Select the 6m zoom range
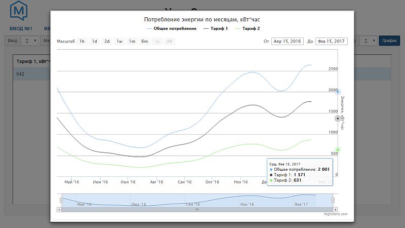The width and height of the screenshot is (405, 228). coord(144,41)
